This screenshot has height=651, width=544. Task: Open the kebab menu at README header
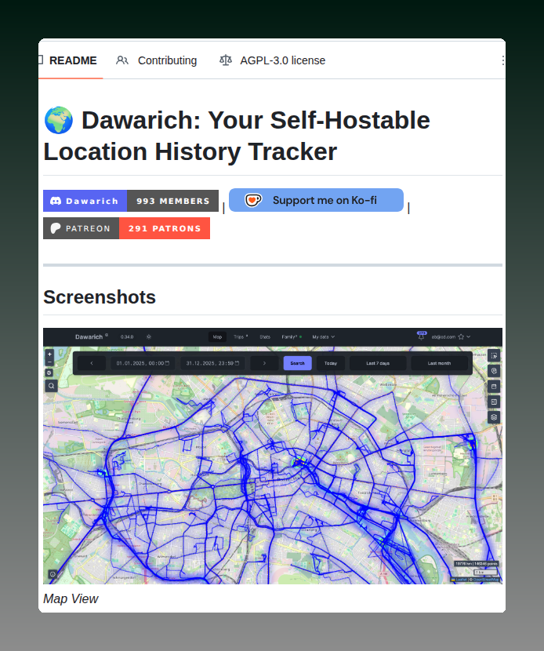click(x=503, y=60)
